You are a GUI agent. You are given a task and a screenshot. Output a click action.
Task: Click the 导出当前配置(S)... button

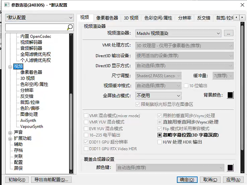[x=51, y=180]
